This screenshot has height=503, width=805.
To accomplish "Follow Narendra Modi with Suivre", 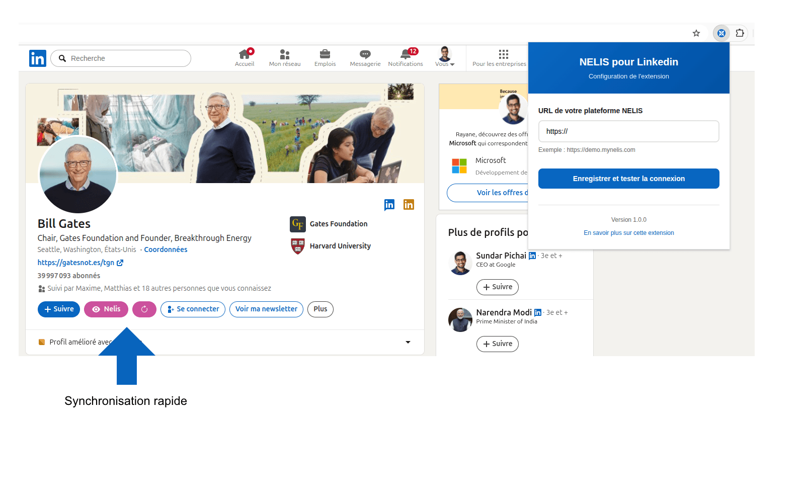I will (x=498, y=344).
